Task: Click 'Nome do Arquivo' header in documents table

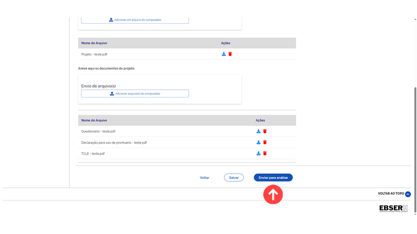Action: (94, 120)
